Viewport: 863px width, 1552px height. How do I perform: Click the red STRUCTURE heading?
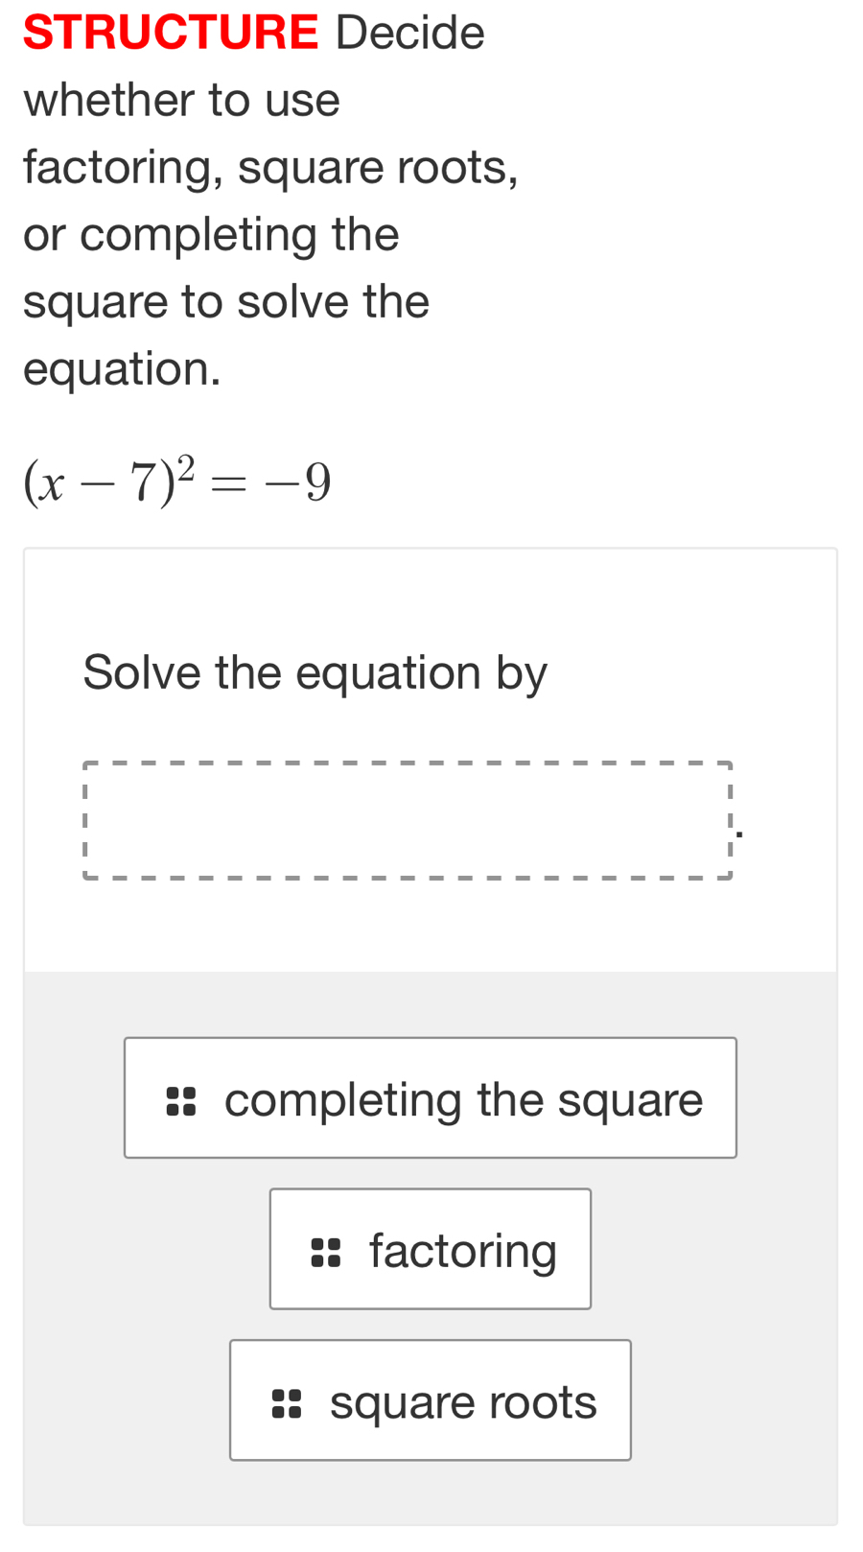pos(171,33)
